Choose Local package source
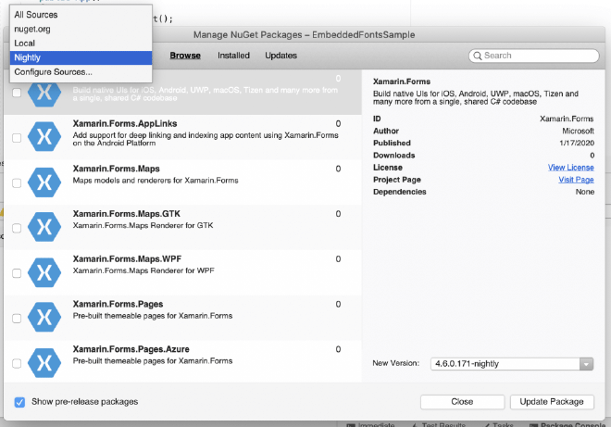The height and width of the screenshot is (427, 611). coord(81,44)
